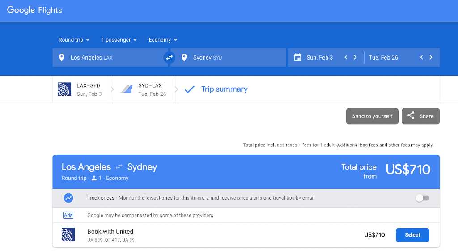Click the US$710 total price in header
The height and width of the screenshot is (251, 458).
408,170
